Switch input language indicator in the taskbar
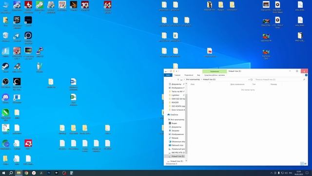The height and width of the screenshot is (176, 312). tap(291, 173)
